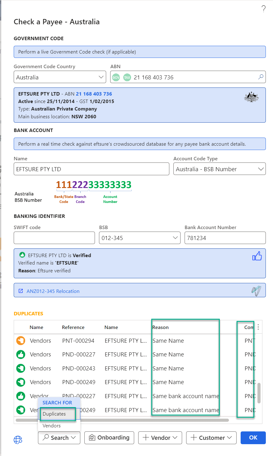Click the green thumbs-up icon for PND-000227 Same Name row
Viewport: 273px width, 456px height.
click(x=21, y=354)
